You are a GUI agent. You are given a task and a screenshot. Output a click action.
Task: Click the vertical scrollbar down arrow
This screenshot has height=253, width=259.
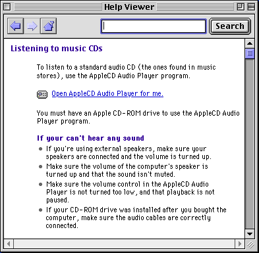[x=250, y=234]
